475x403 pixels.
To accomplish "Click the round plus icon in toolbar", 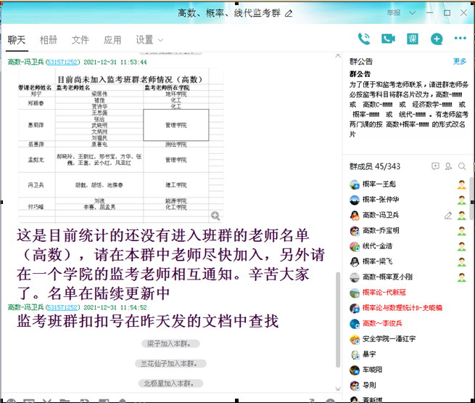I will pyautogui.click(x=437, y=39).
